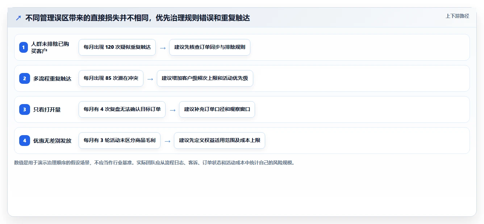Click the 建议先定义权益适用范围及成本上限 box
484x224 pixels.
220,141
